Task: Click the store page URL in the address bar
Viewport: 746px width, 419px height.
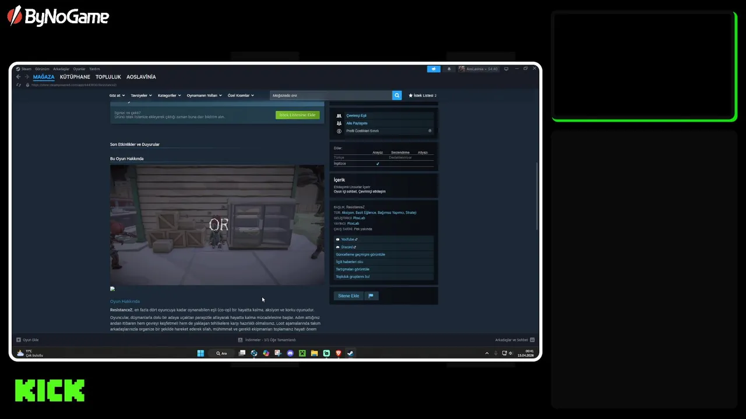Action: (74, 85)
